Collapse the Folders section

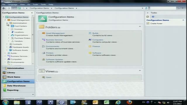tap(140, 27)
